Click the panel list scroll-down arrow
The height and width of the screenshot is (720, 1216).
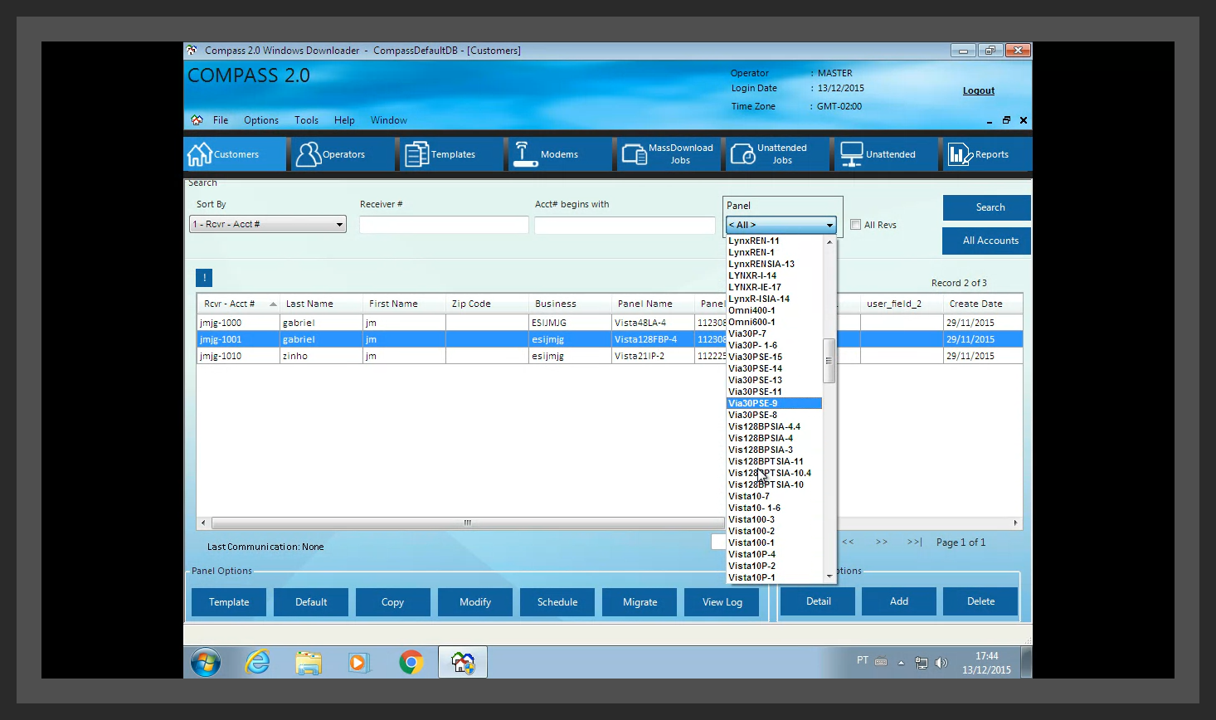point(829,576)
